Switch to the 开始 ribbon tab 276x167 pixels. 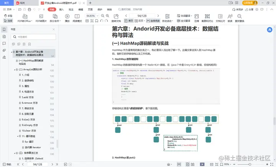tap(52, 9)
